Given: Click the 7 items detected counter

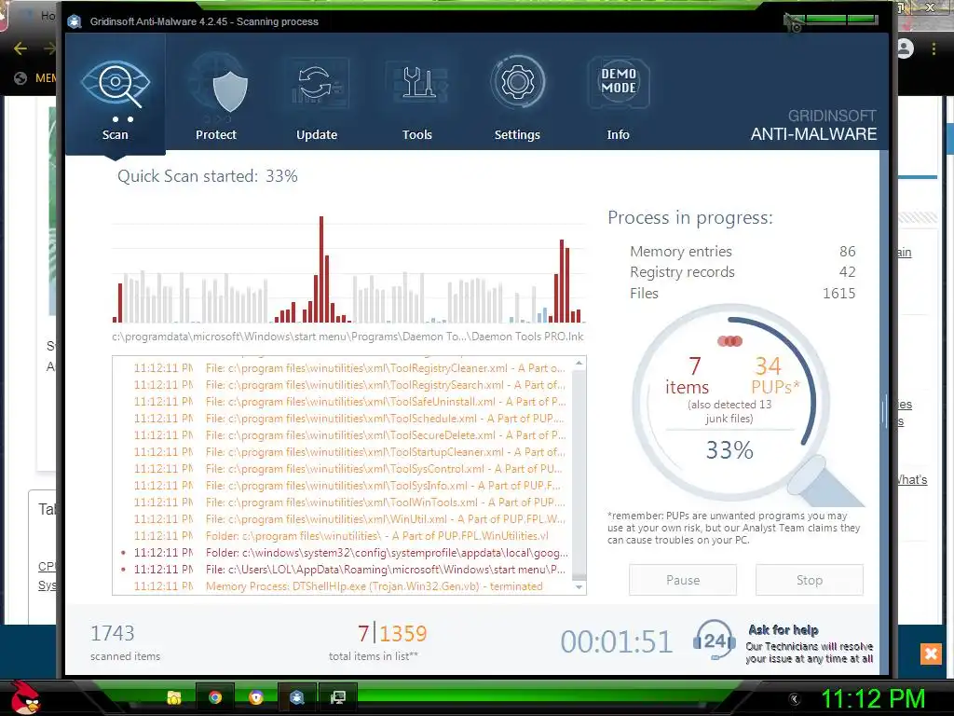Looking at the screenshot, I should [688, 376].
